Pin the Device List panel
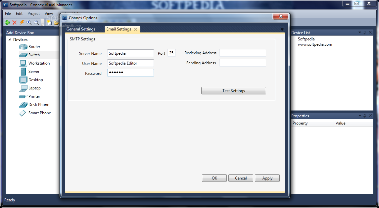The image size is (379, 208). point(365,32)
